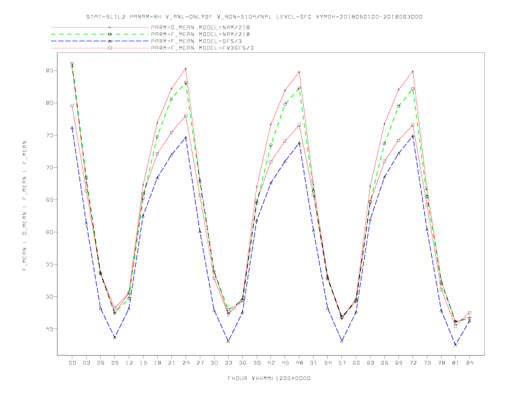Click the x-axis forecast hour label 45
The width and height of the screenshot is (512, 395).
[285, 363]
